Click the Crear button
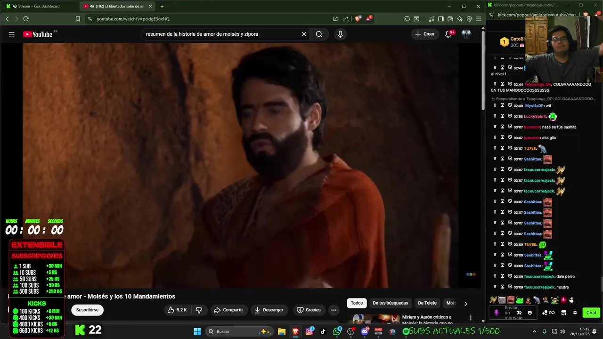Image resolution: width=603 pixels, height=339 pixels. point(424,34)
